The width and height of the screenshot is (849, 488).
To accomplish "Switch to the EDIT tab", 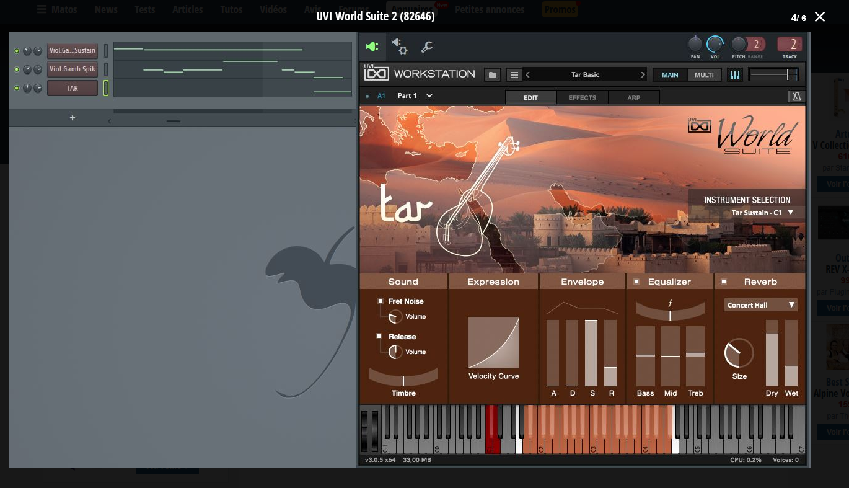I will [x=531, y=97].
